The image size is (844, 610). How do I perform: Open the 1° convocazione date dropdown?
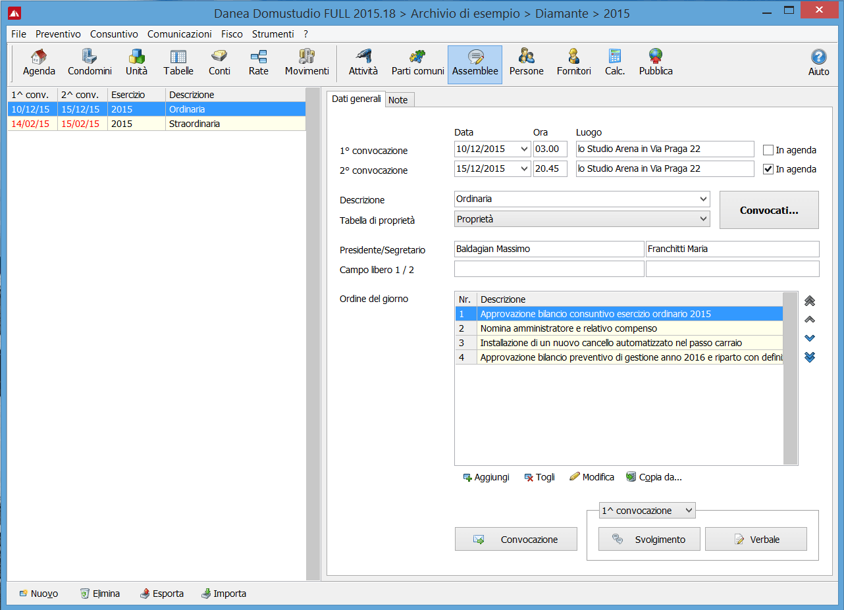(524, 149)
